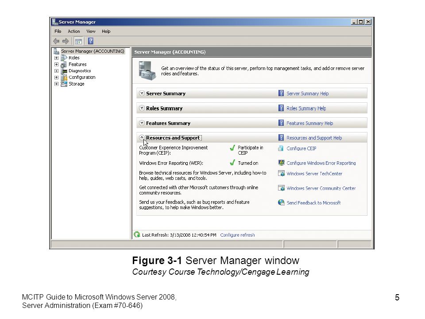Screen dimensions: 425x319
Task: Expand the Server Summary section
Action: [x=142, y=93]
